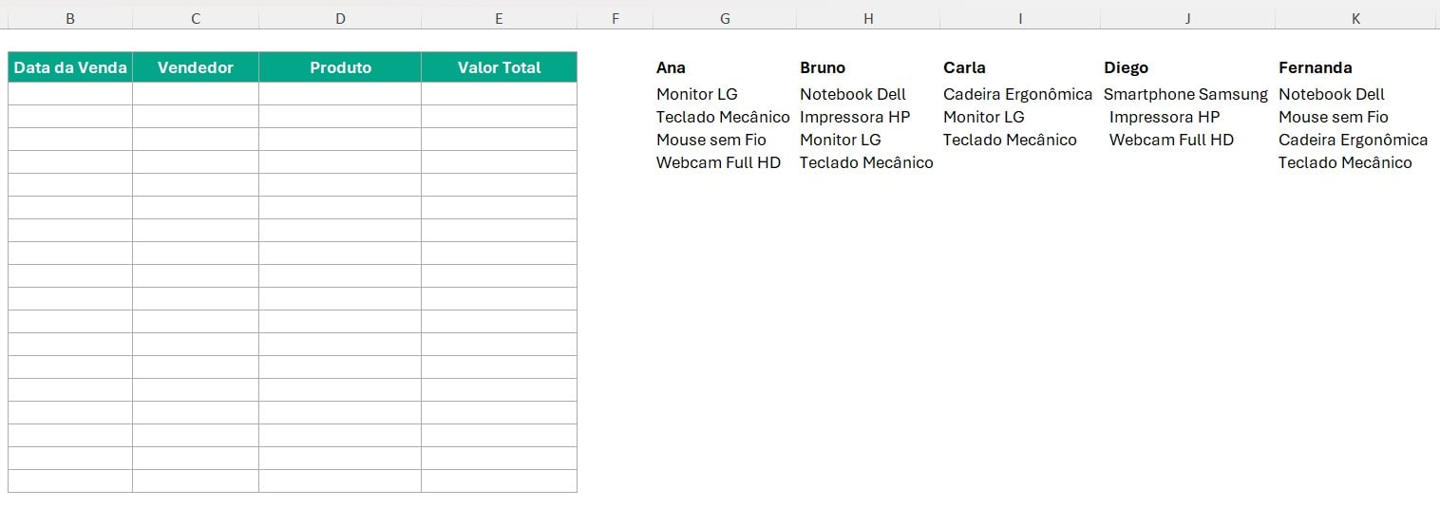The width and height of the screenshot is (1440, 508).
Task: Click the 'Valor Total' table header
Action: click(499, 67)
